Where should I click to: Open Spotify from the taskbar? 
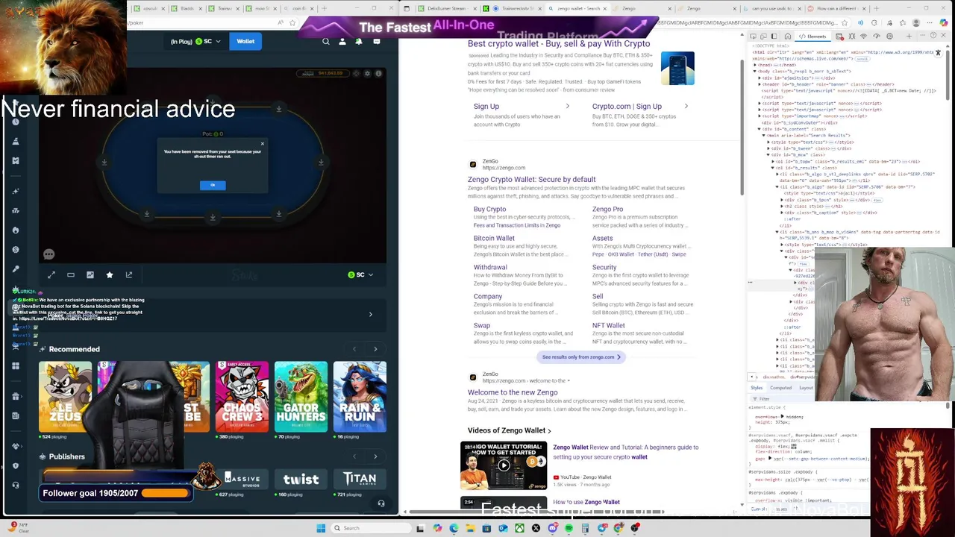click(x=569, y=528)
